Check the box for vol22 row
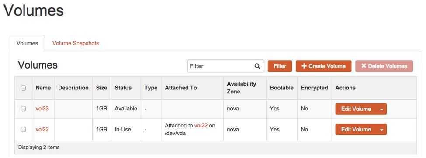Image resolution: width=426 pixels, height=158 pixels. [x=23, y=130]
